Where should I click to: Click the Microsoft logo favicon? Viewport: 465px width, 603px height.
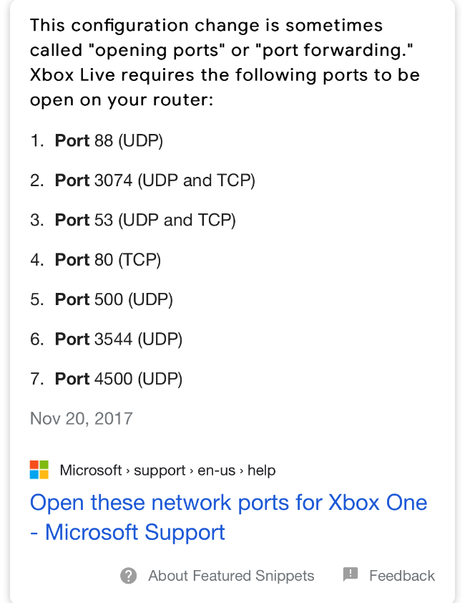tap(39, 470)
